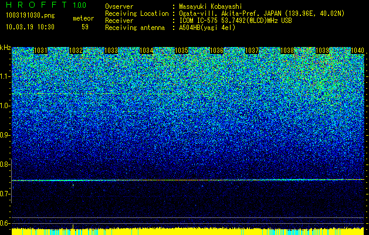The image size is (369, 235).
Task: Click the filename 1003191030.png
Action: [31, 15]
